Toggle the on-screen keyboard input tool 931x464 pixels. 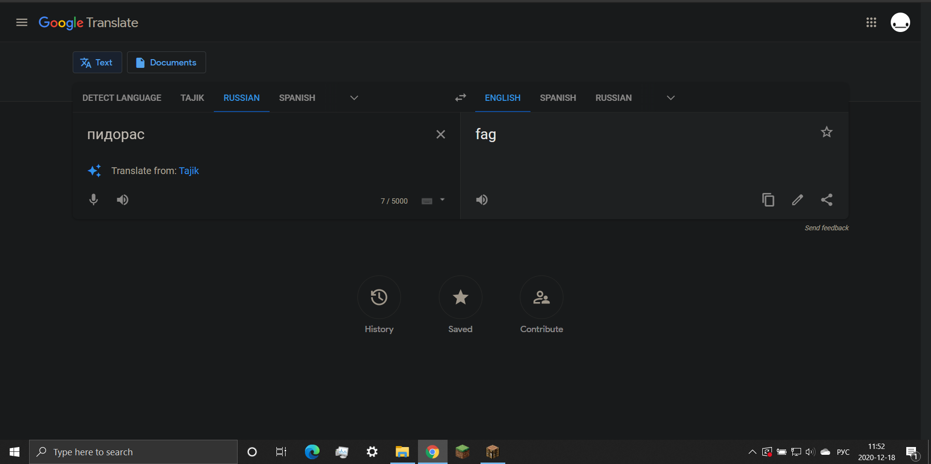pyautogui.click(x=427, y=201)
